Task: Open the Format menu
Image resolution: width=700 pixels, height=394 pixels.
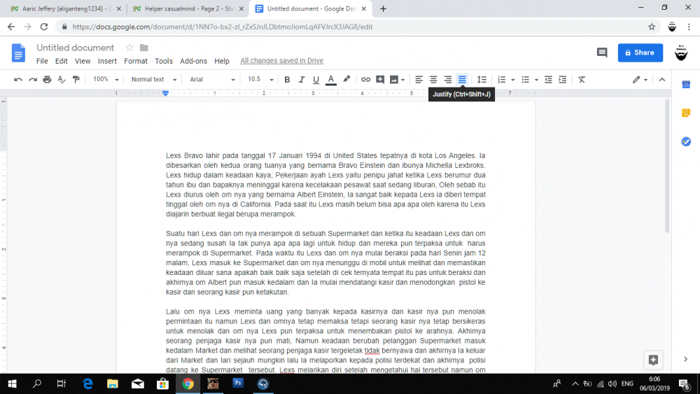Action: [x=136, y=61]
